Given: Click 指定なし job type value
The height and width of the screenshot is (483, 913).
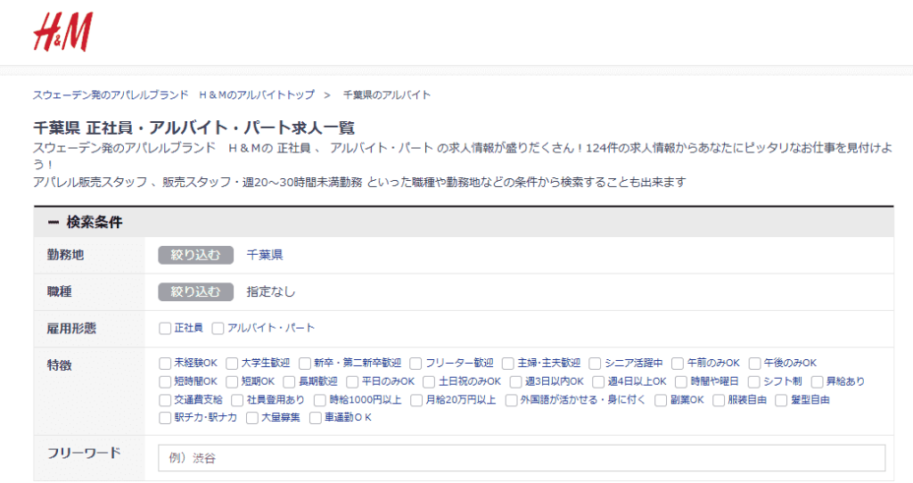Looking at the screenshot, I should coord(271,291).
